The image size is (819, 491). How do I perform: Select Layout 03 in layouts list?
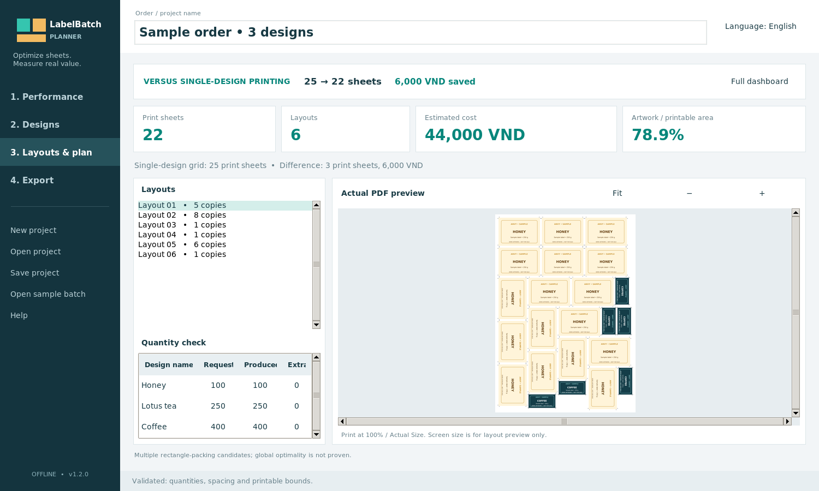[x=225, y=225]
